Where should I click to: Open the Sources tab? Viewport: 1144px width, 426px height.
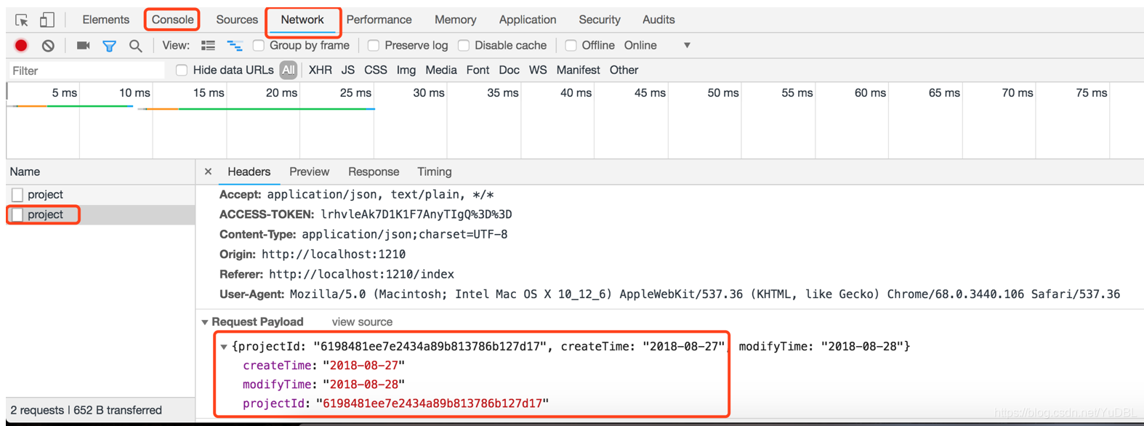(237, 20)
